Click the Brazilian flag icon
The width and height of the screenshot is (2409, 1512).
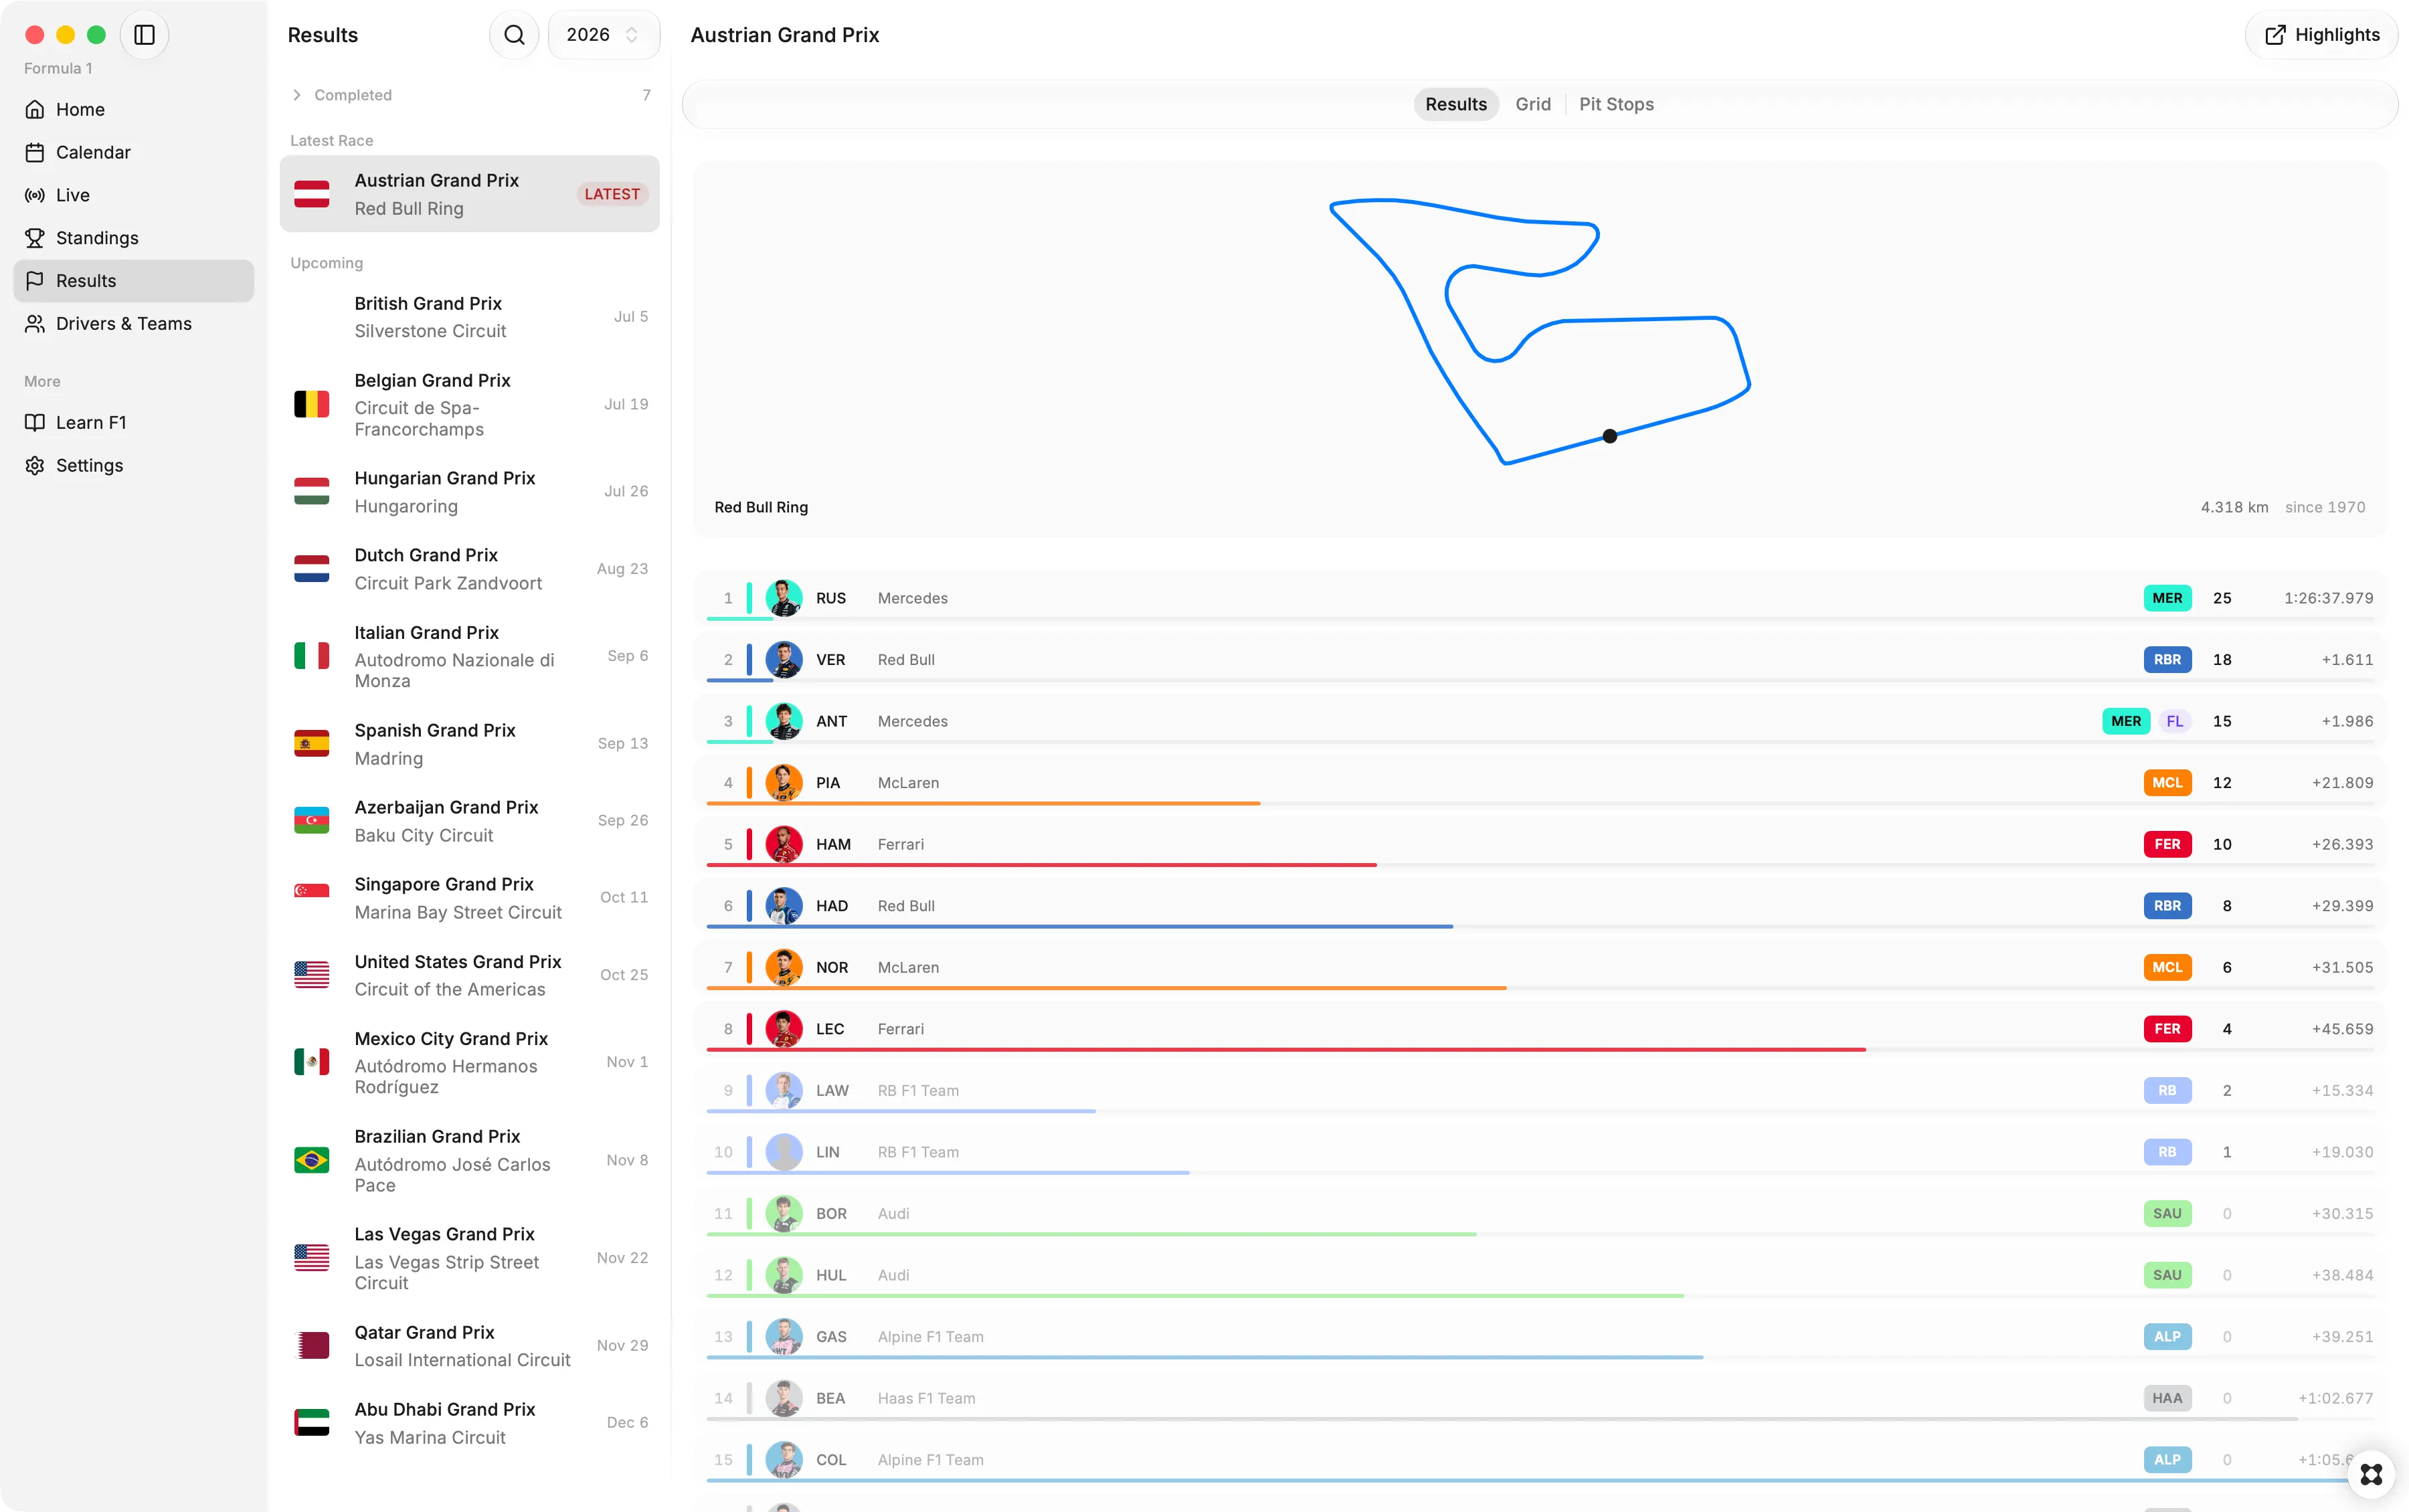(312, 1160)
